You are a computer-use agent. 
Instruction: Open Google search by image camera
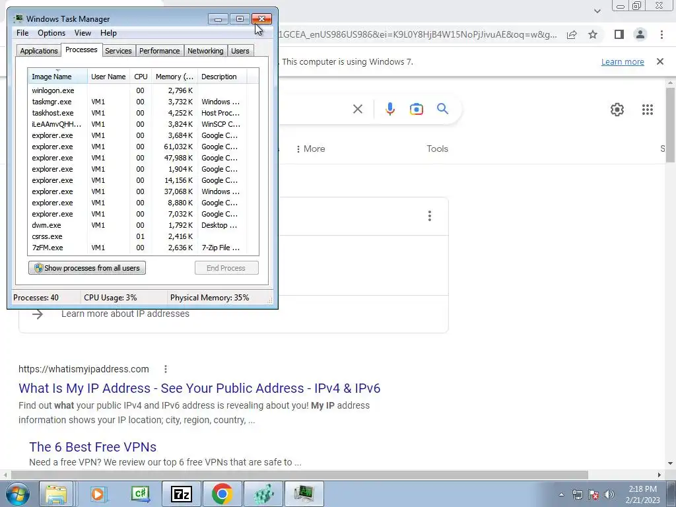coord(416,109)
